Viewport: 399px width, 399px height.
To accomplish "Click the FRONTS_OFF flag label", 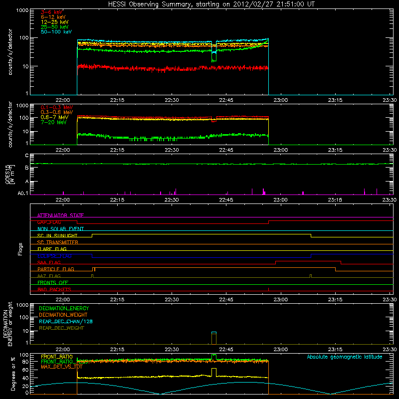I will pyautogui.click(x=53, y=282).
